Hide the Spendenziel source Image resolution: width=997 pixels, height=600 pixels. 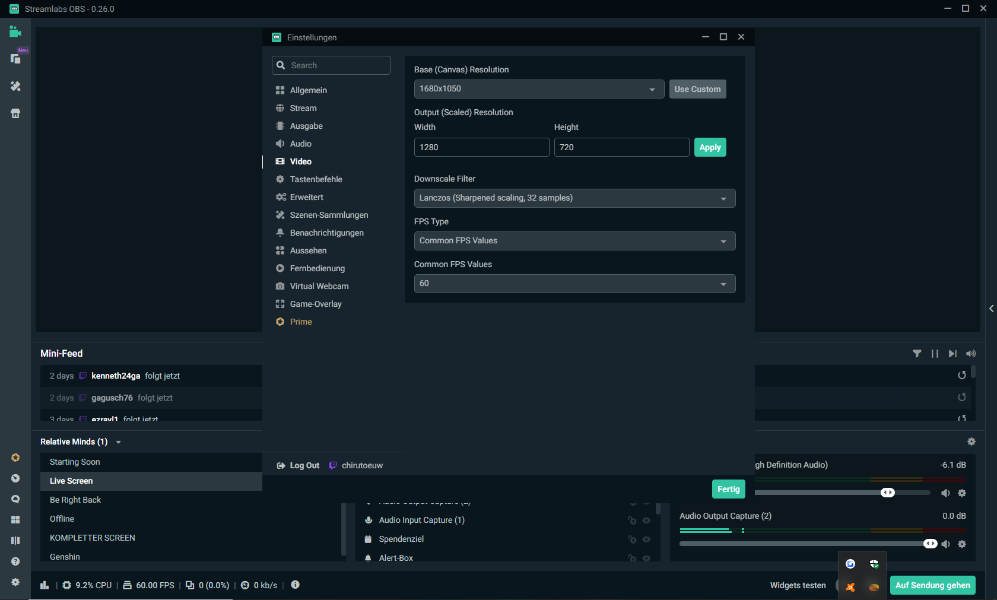tap(646, 539)
